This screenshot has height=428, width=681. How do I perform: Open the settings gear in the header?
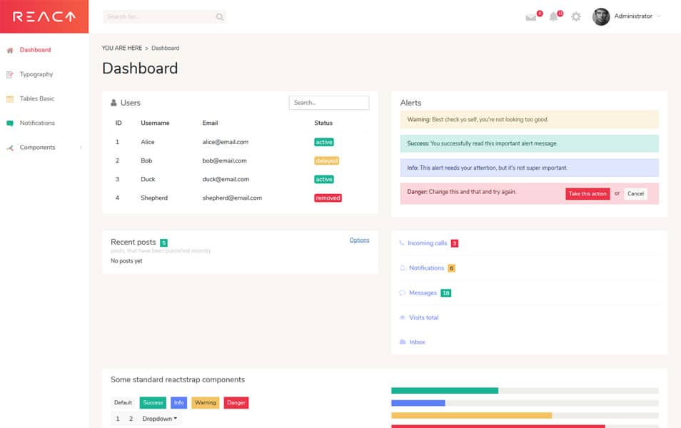point(575,16)
